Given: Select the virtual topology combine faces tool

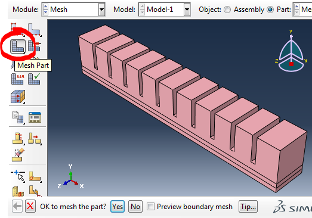Looking at the screenshot, I should click(x=18, y=138).
